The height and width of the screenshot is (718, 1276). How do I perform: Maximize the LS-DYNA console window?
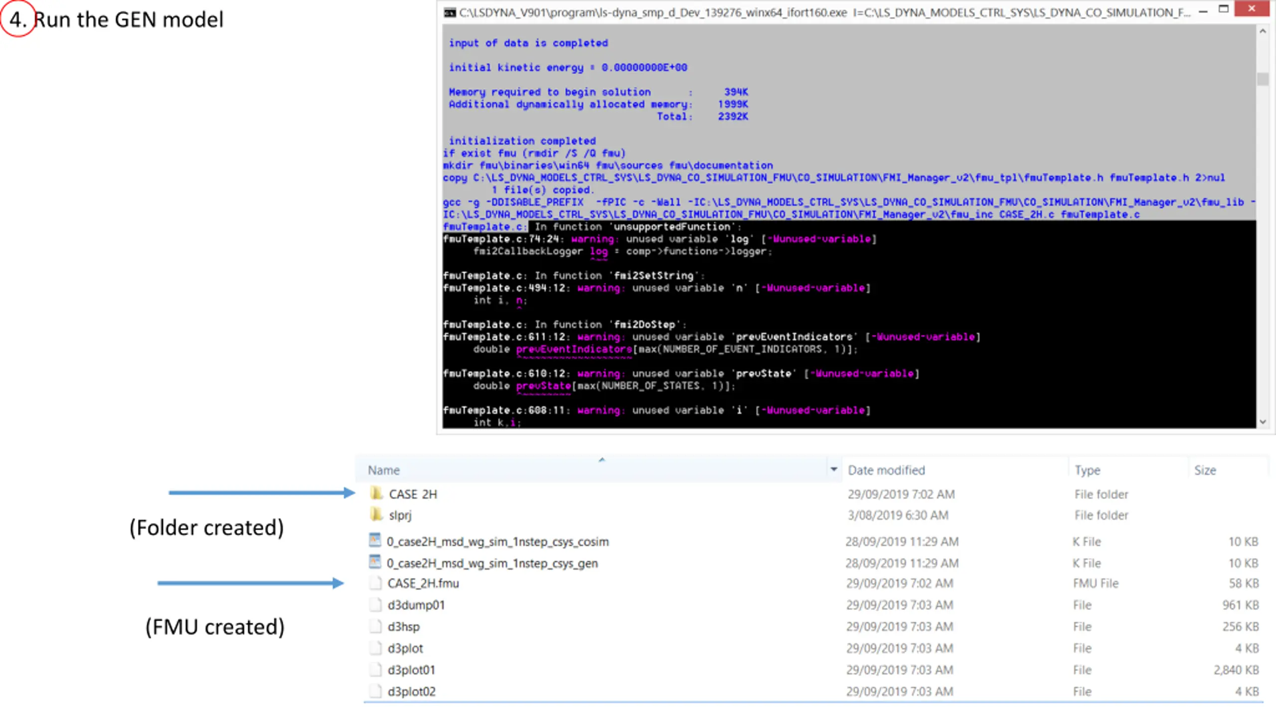pos(1224,9)
